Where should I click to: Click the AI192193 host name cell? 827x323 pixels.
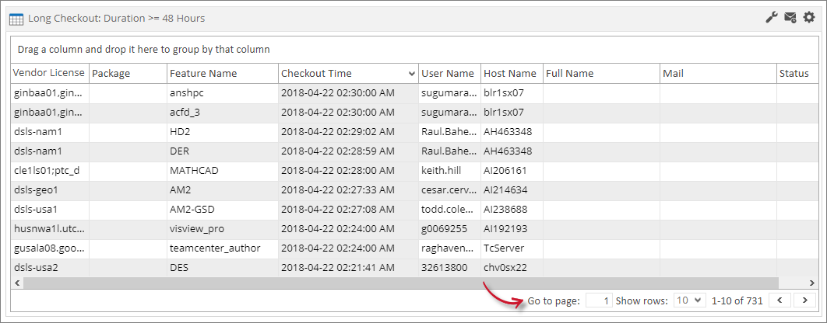click(x=512, y=229)
